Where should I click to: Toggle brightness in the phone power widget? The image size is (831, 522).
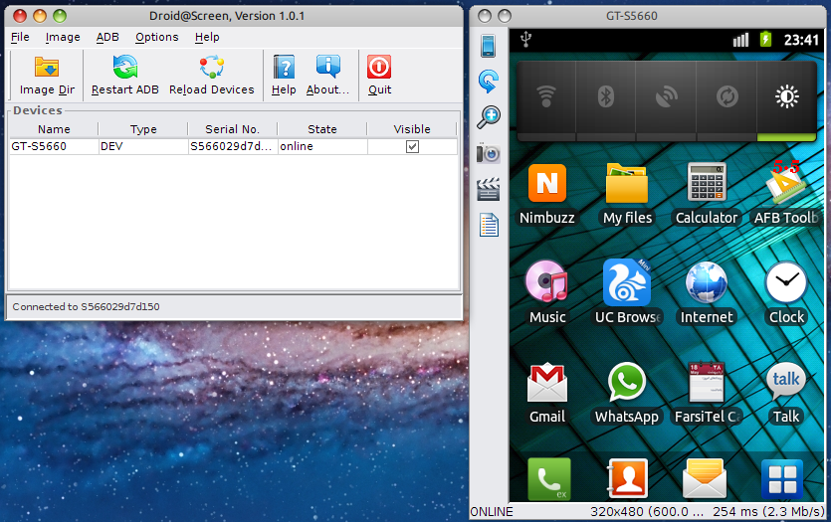[x=786, y=96]
